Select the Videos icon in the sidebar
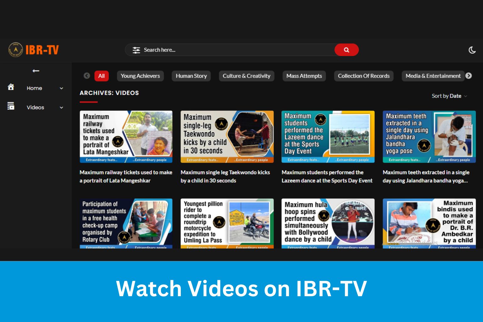483x322 pixels. (11, 106)
